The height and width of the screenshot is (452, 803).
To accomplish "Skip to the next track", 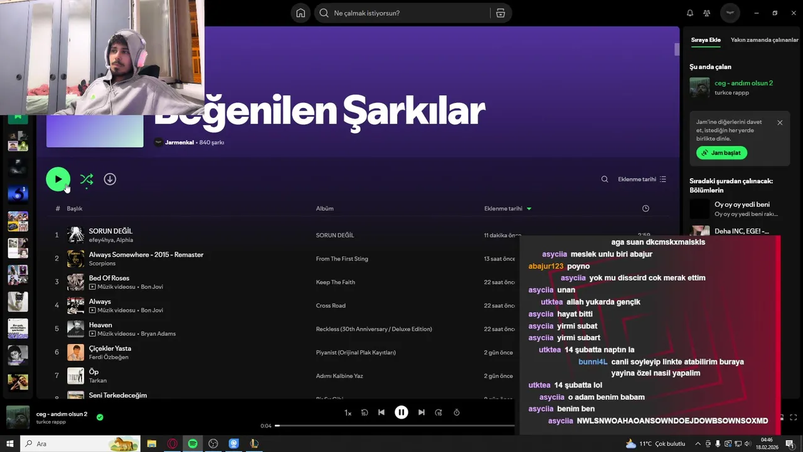I will 422,412.
